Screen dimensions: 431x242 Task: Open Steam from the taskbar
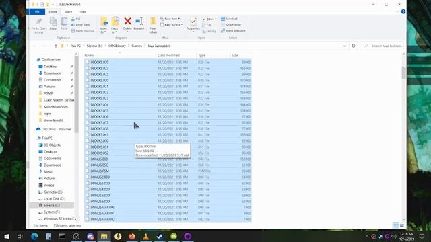pos(160,236)
